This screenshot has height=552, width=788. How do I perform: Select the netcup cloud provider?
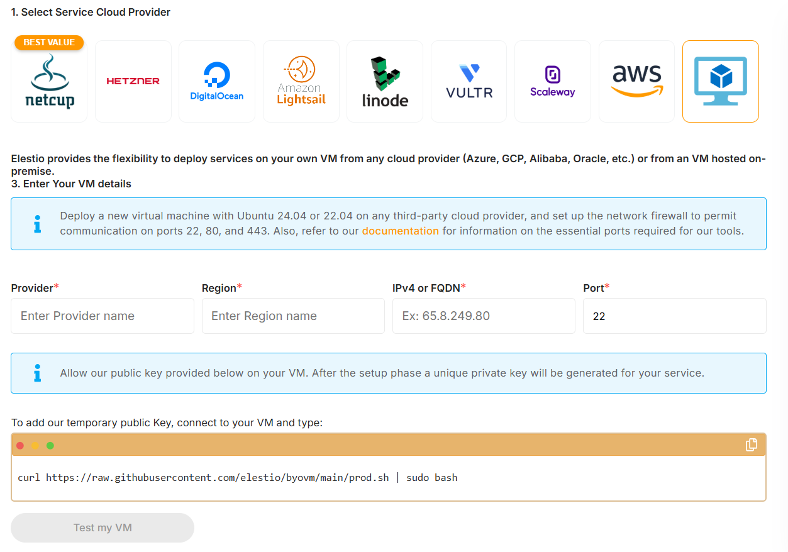tap(49, 81)
